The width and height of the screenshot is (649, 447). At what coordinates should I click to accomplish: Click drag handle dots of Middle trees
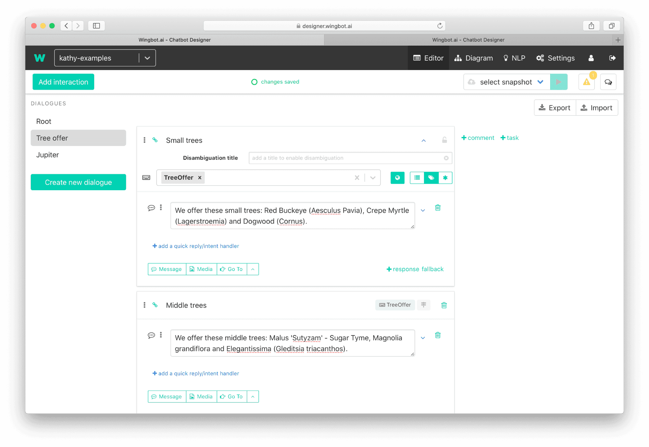[x=144, y=305]
